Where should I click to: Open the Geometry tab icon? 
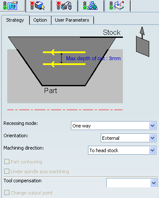(x=37, y=6)
